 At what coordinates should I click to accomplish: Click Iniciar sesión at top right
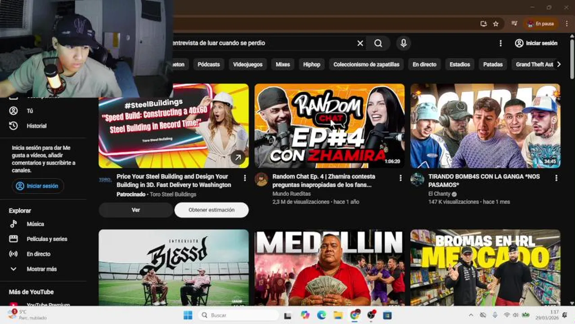pos(536,43)
